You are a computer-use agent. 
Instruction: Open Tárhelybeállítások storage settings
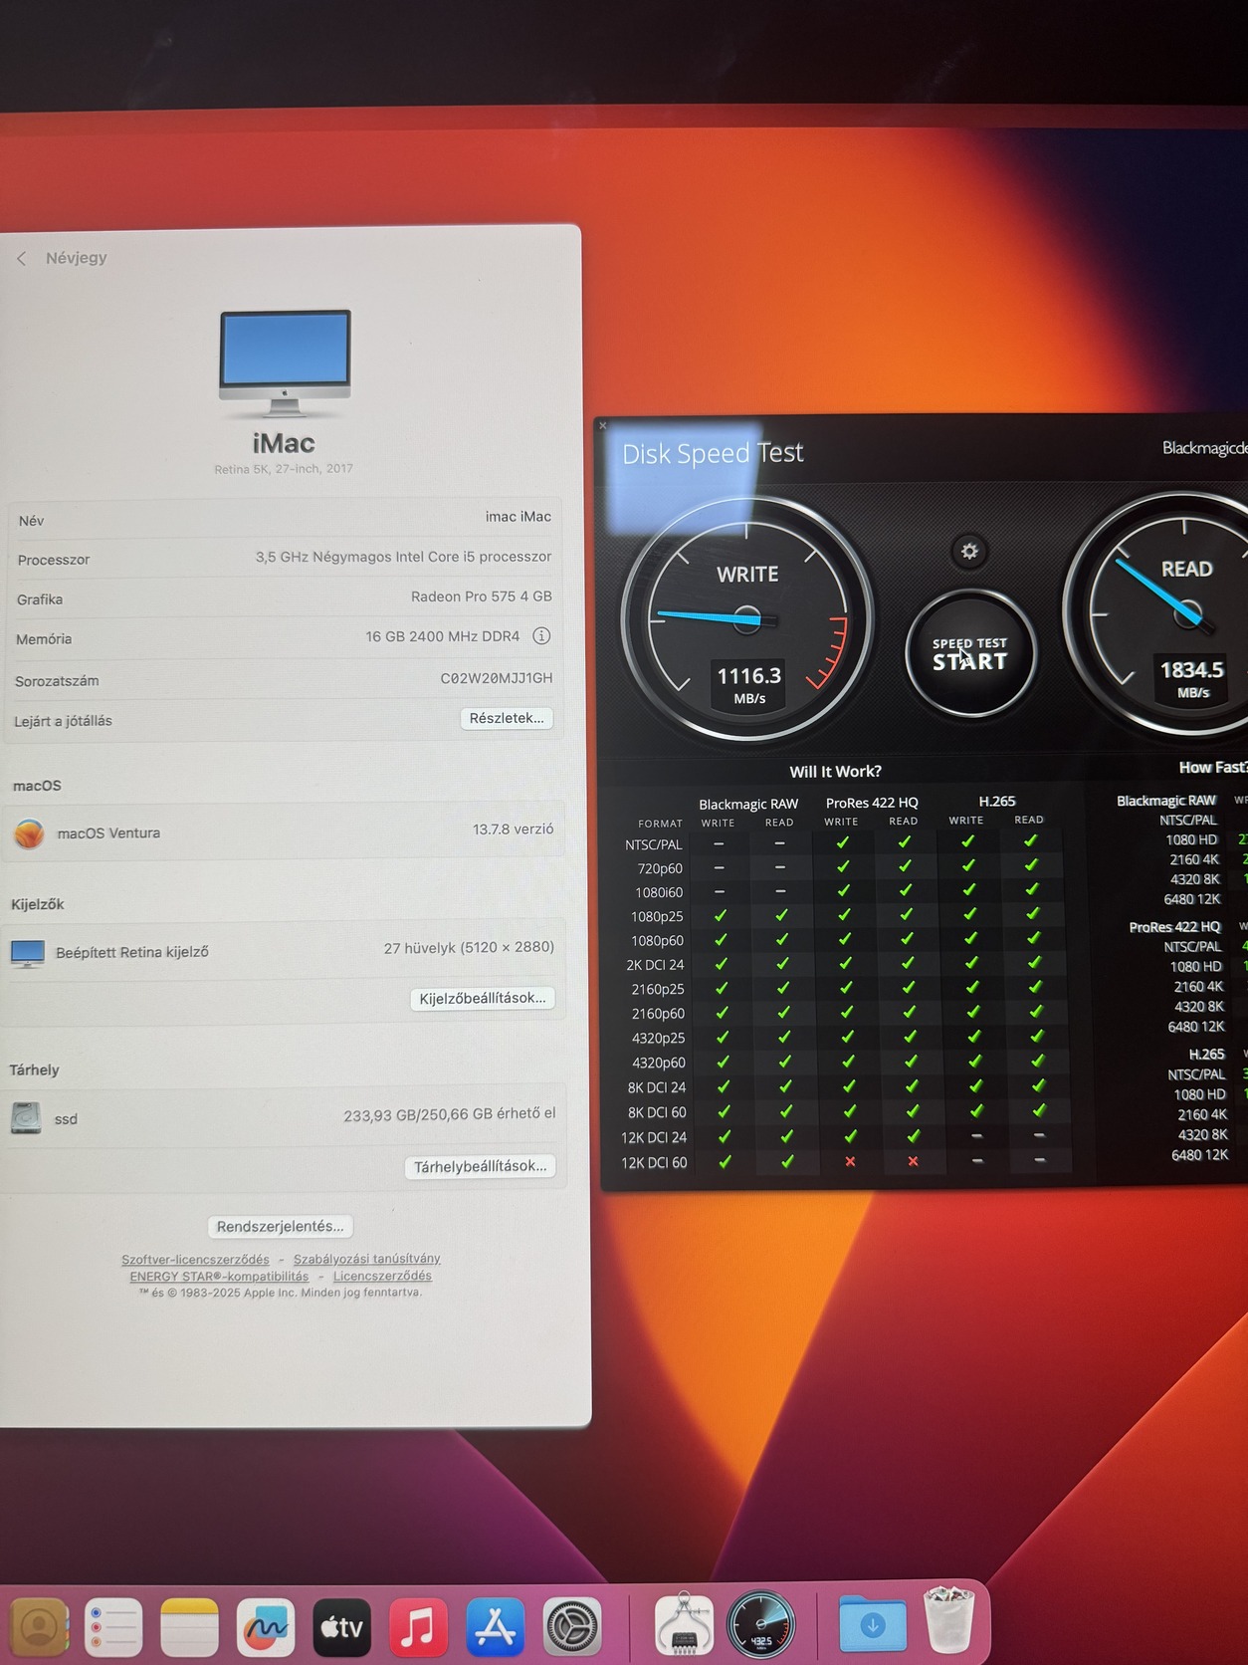pos(481,1166)
